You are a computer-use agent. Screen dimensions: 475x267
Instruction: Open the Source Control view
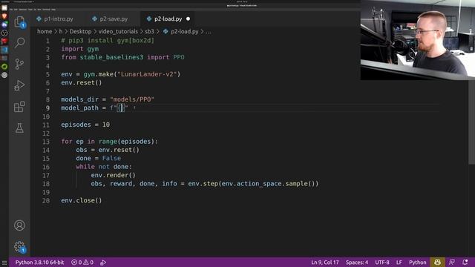[x=19, y=64]
